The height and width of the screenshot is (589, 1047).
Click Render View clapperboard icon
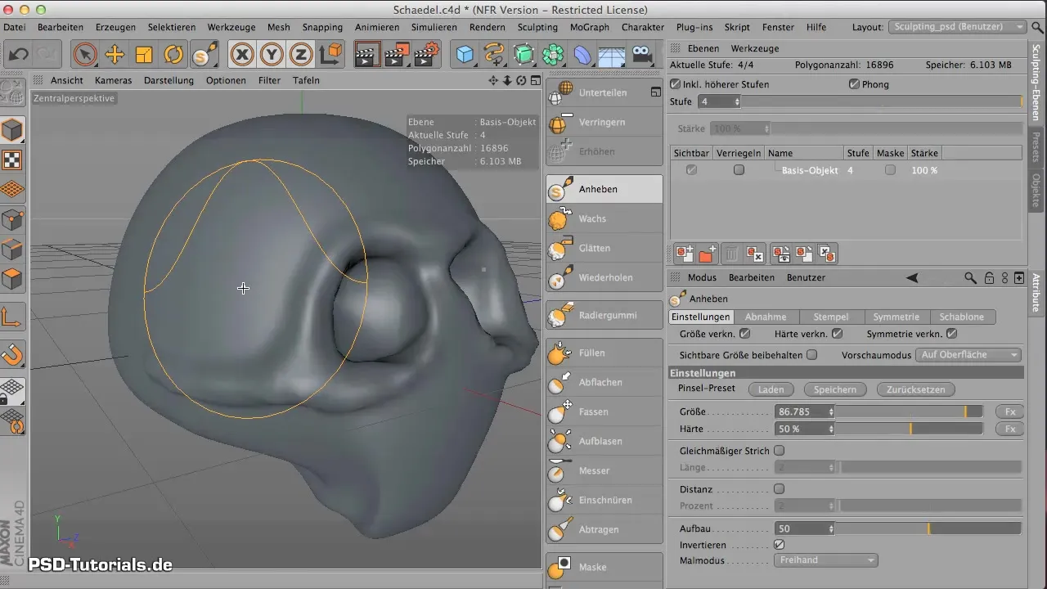(x=368, y=55)
